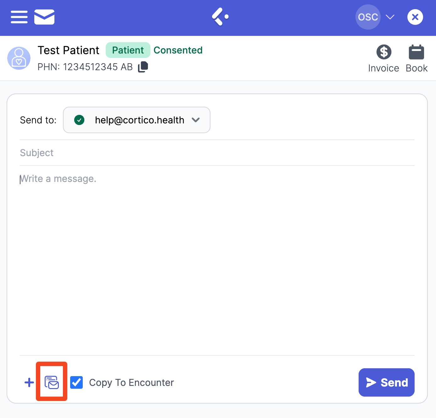Copy the PHN number to clipboard
Viewport: 436px width, 418px height.
tap(143, 67)
